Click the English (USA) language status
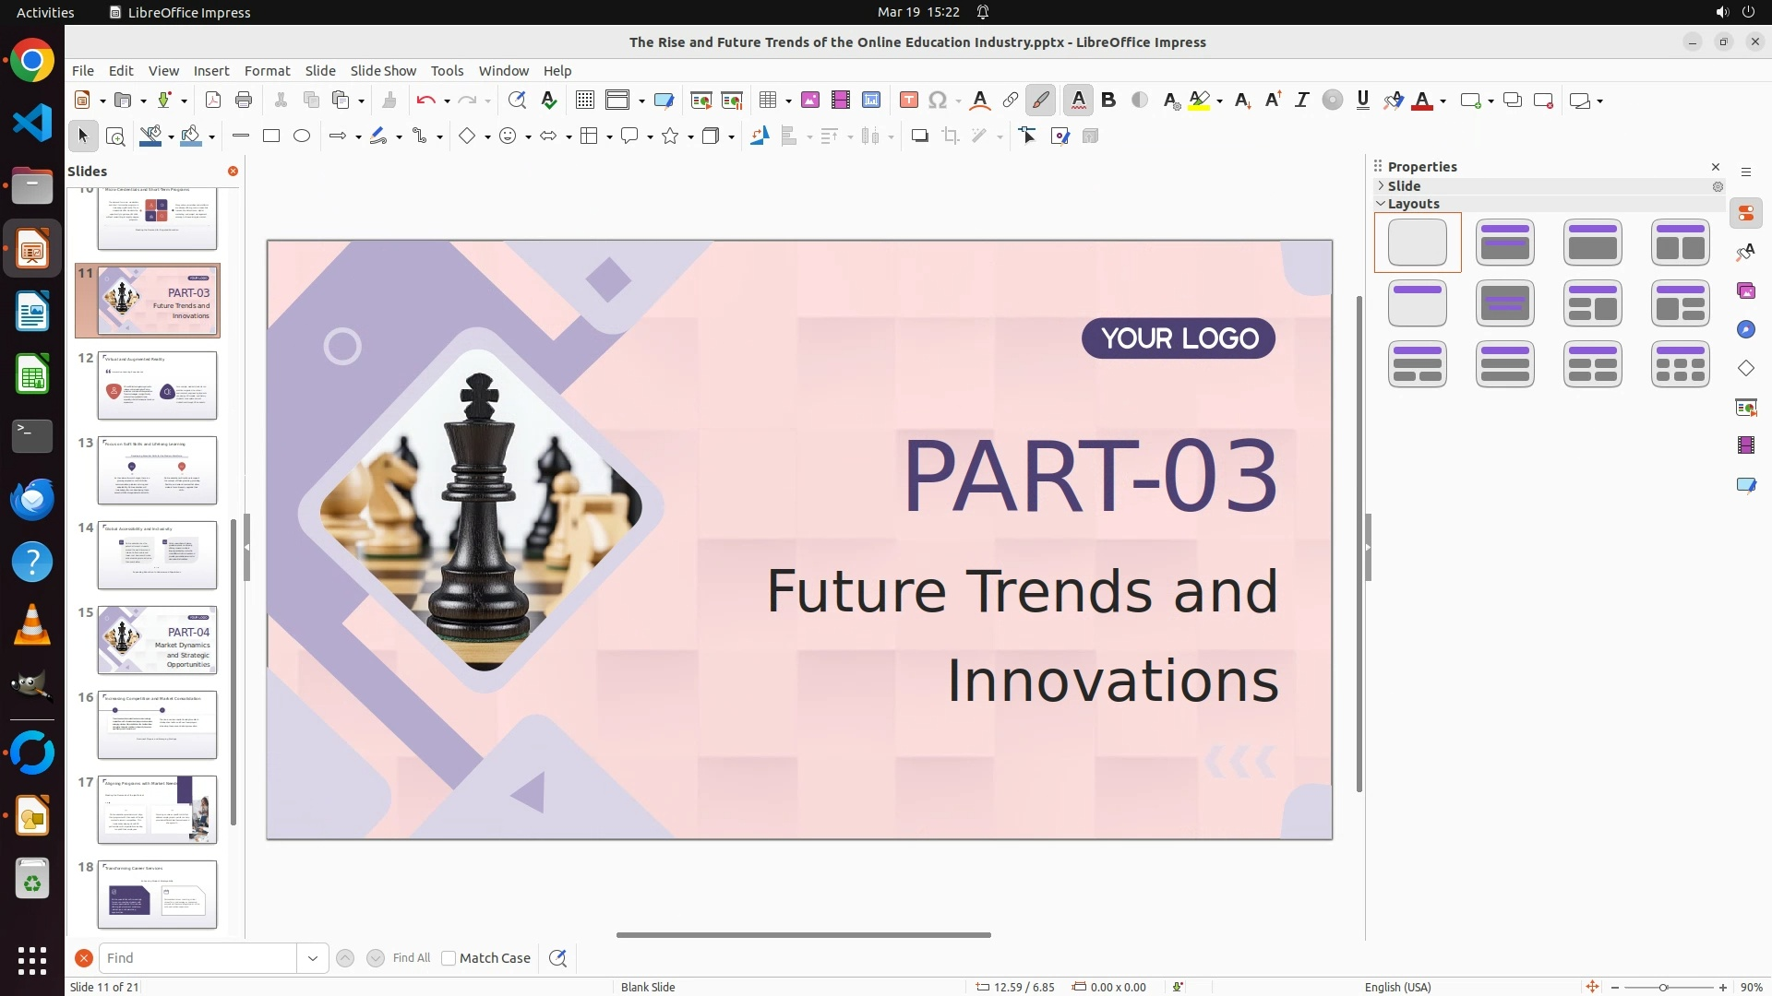The height and width of the screenshot is (996, 1772). pos(1397,987)
